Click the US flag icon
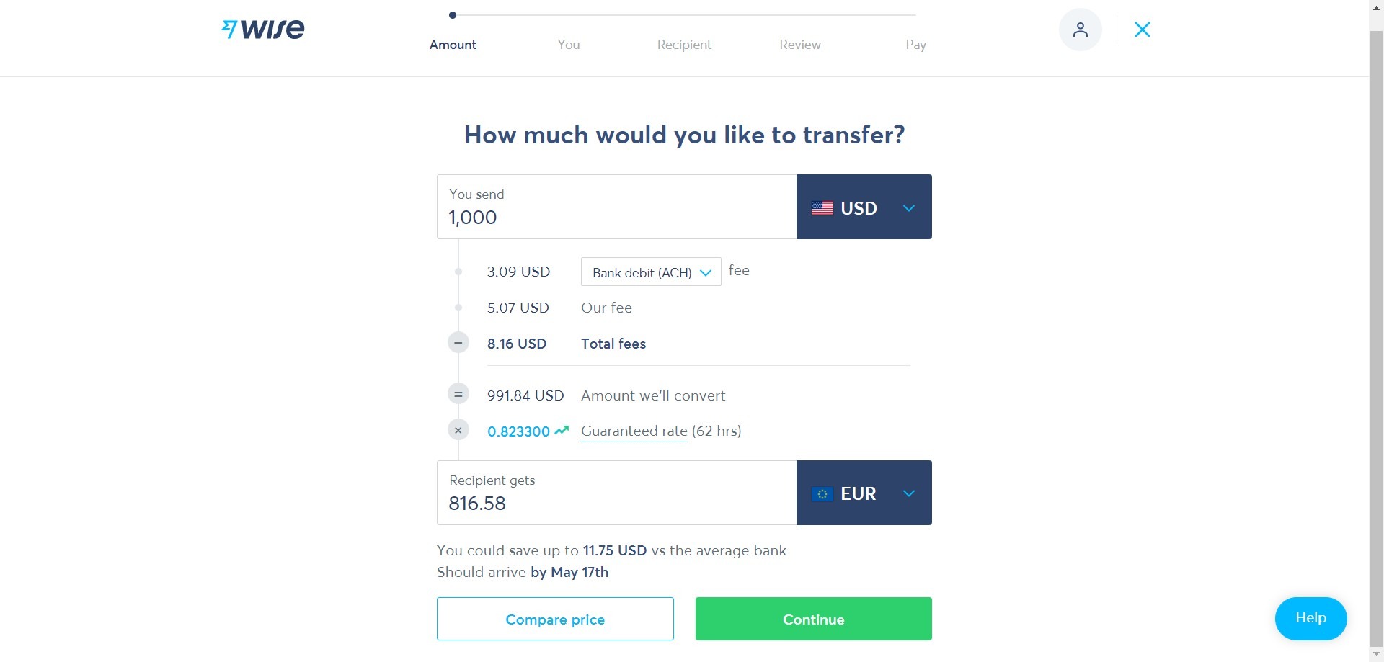1384x662 pixels. point(822,208)
